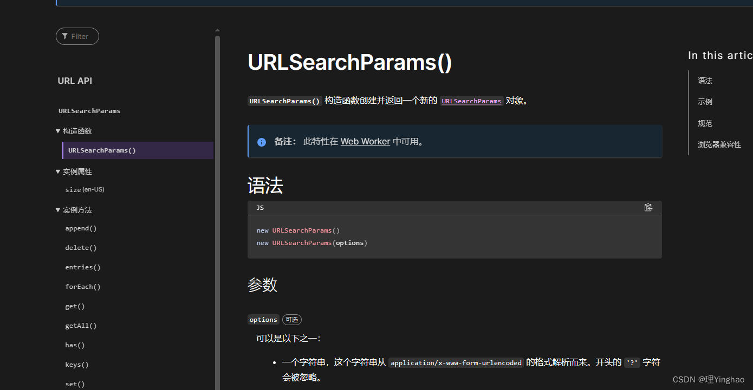The width and height of the screenshot is (753, 390).
Task: Open the Web Worker link
Action: pyautogui.click(x=365, y=141)
